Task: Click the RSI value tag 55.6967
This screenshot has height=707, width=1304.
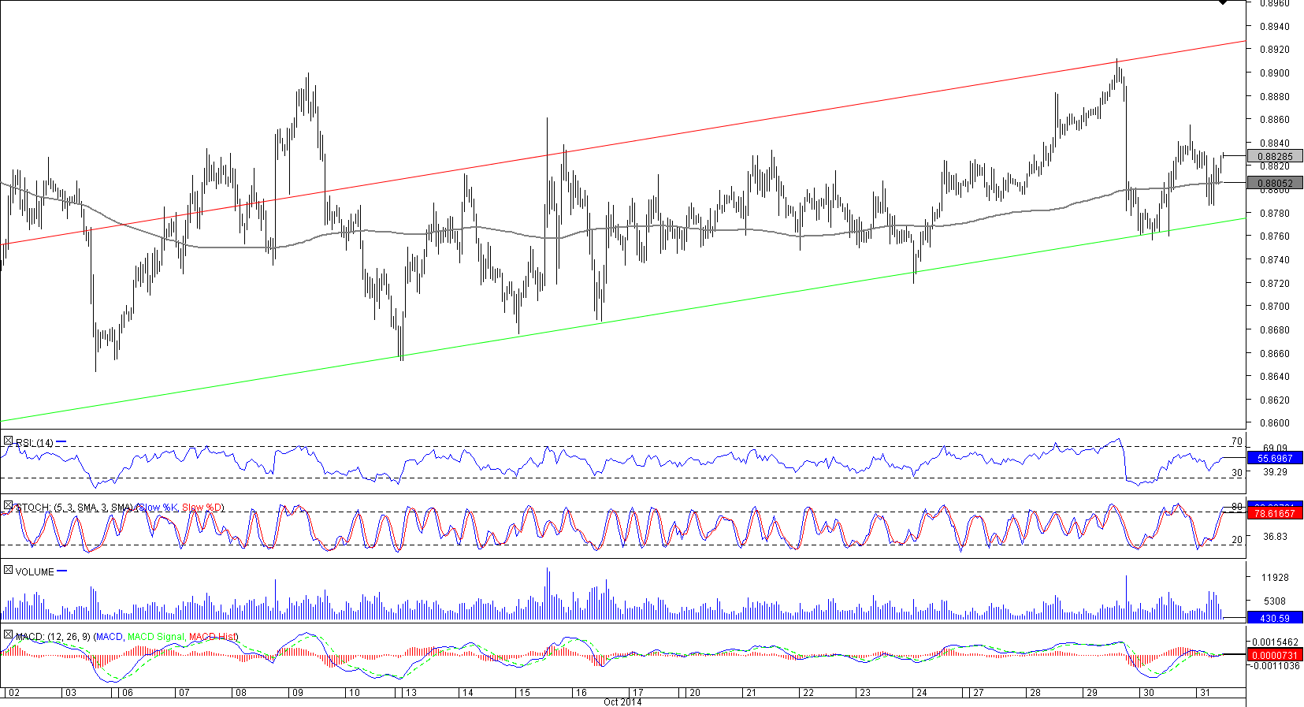Action: point(1275,458)
